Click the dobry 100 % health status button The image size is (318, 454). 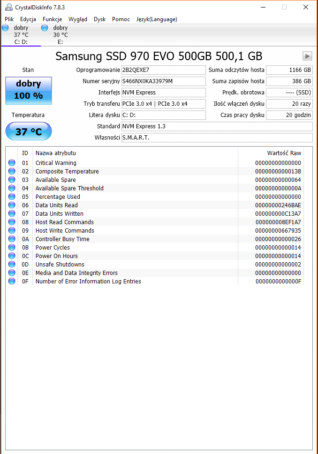pyautogui.click(x=29, y=91)
